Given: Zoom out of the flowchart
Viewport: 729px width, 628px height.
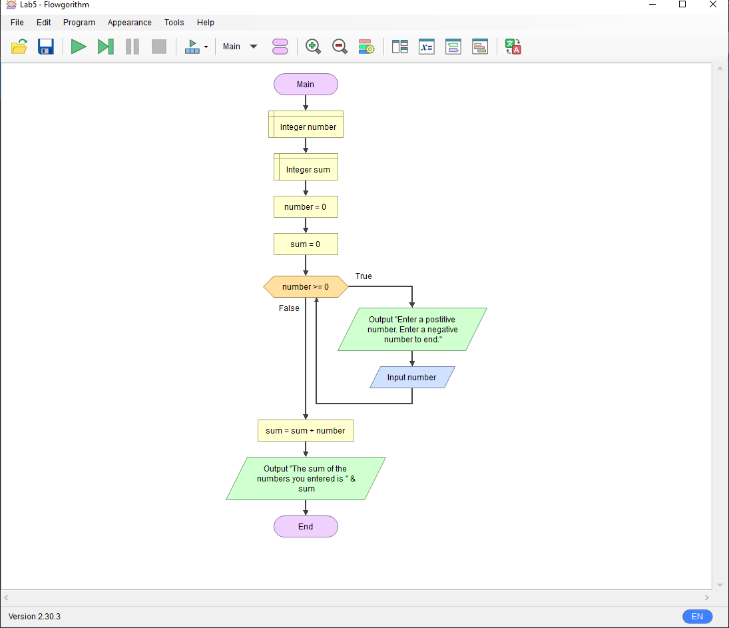Looking at the screenshot, I should [340, 47].
